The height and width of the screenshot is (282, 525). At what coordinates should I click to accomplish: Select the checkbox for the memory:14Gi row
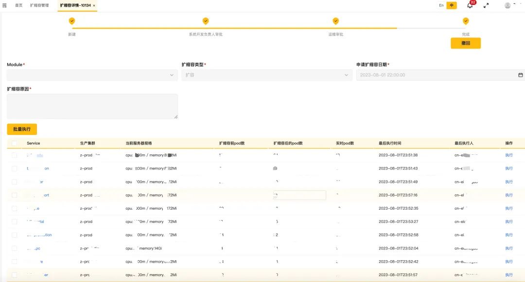click(x=15, y=248)
